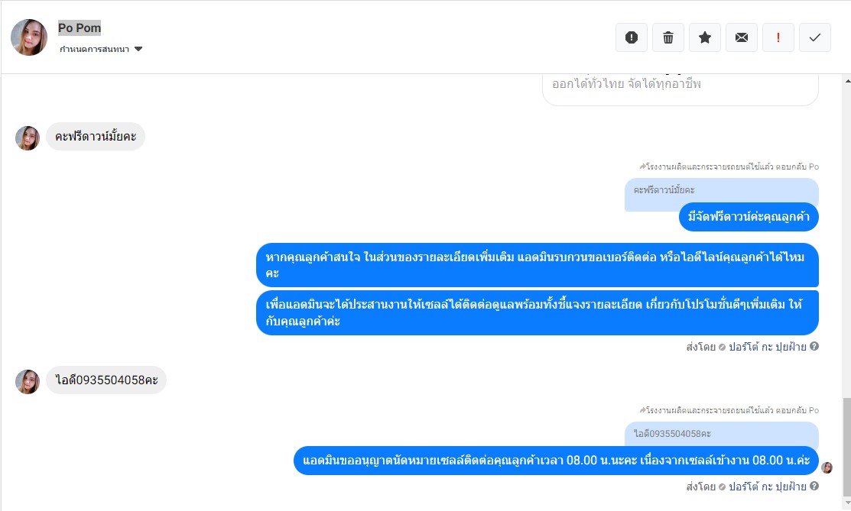
Task: Click the seen-by avatar next to last message
Action: [x=827, y=467]
